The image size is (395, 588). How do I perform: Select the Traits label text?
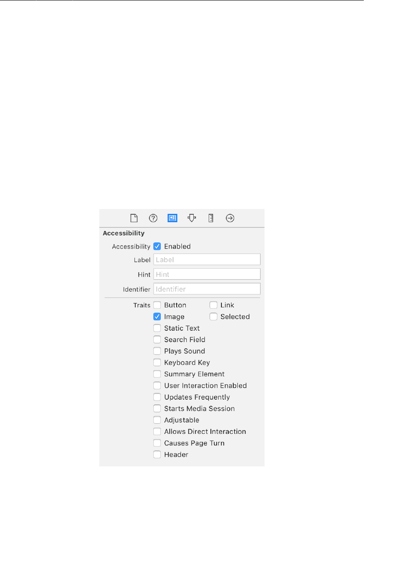142,305
